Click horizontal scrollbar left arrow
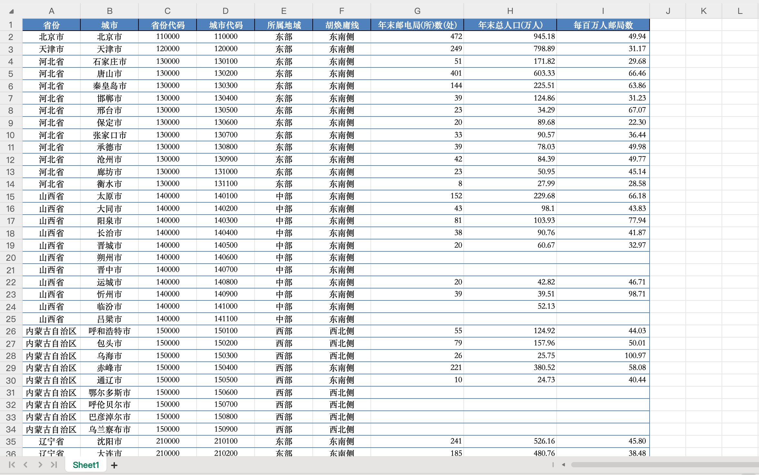 pos(563,465)
